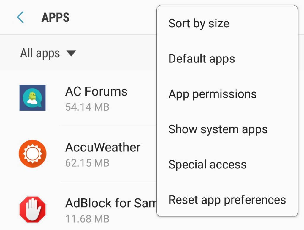Open the AccuWeather app name
The height and width of the screenshot is (230, 304).
(103, 147)
